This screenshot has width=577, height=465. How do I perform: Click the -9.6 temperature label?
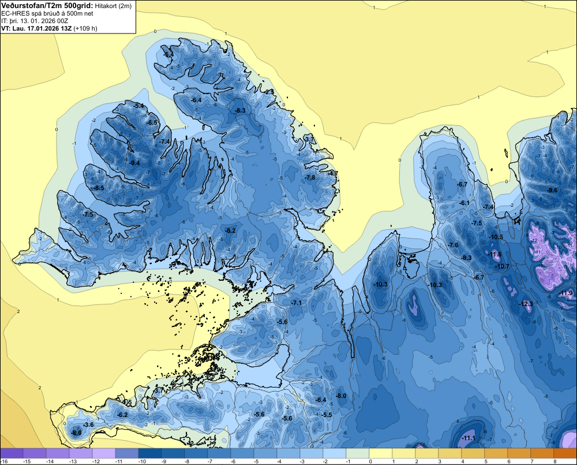(x=552, y=190)
